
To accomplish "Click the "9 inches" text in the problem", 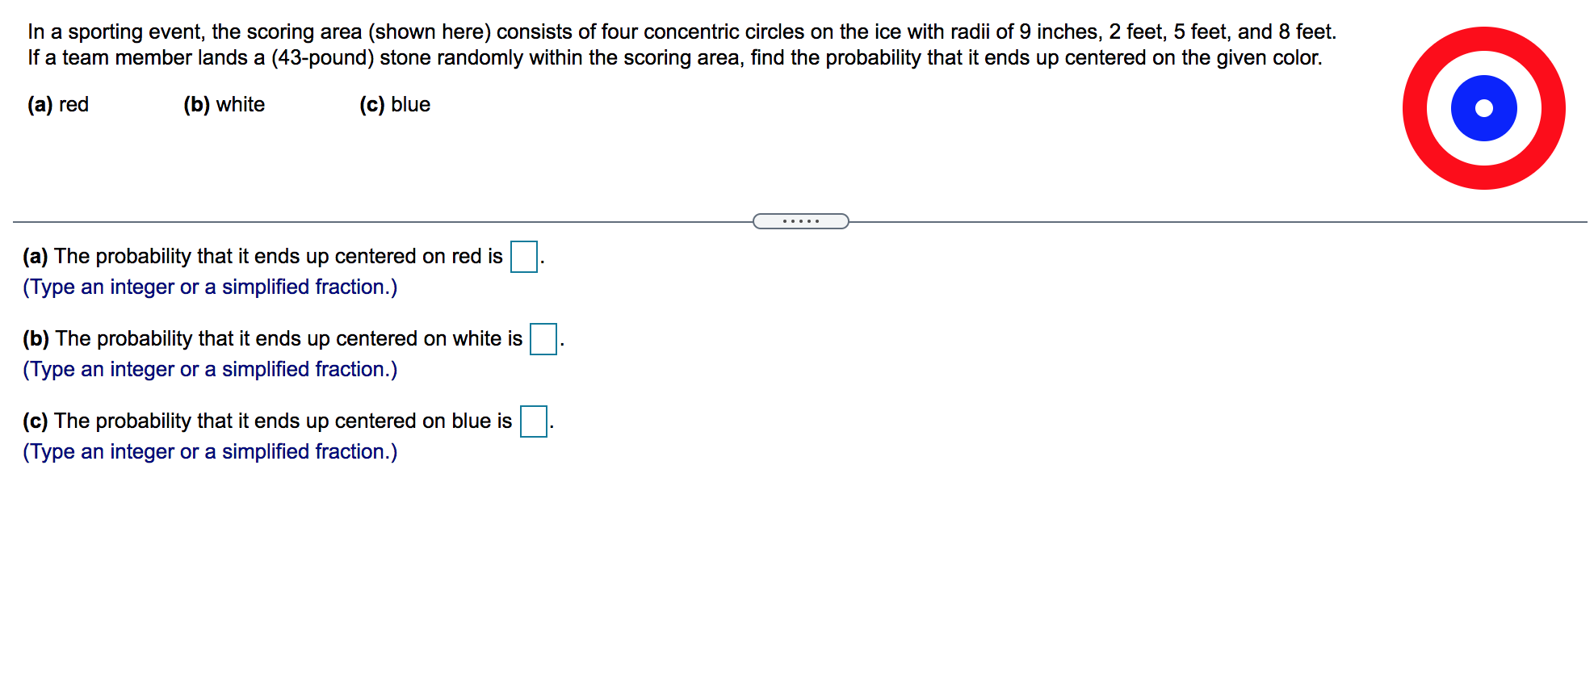I will (x=1059, y=31).
